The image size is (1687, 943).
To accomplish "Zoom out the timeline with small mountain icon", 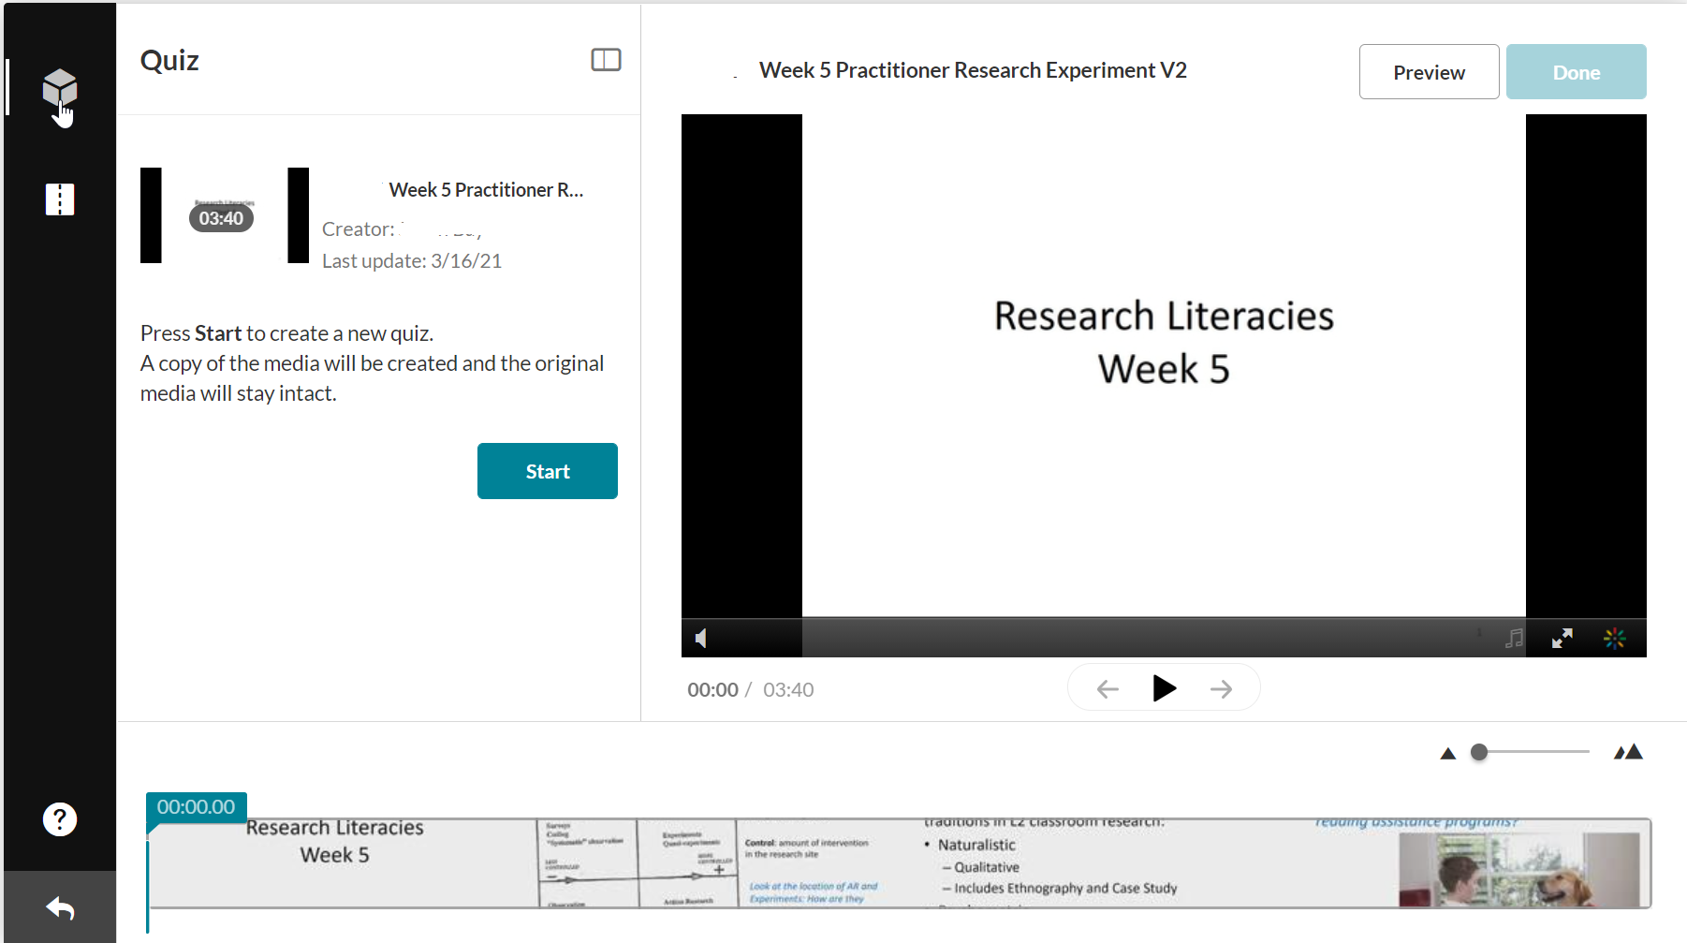I will point(1448,753).
